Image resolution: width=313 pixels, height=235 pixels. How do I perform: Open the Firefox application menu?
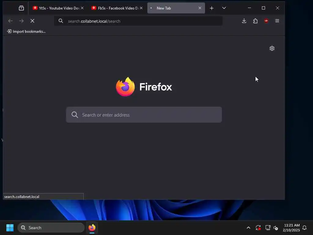click(x=277, y=21)
